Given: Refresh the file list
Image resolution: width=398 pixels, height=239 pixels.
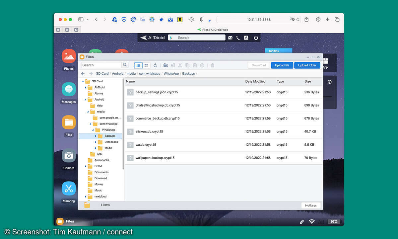Looking at the screenshot, I should tap(155, 65).
